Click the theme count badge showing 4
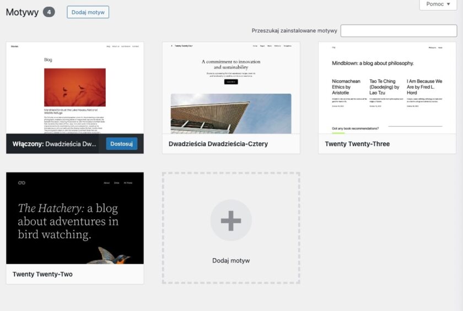Screen dimensions: 463x311 pos(49,12)
